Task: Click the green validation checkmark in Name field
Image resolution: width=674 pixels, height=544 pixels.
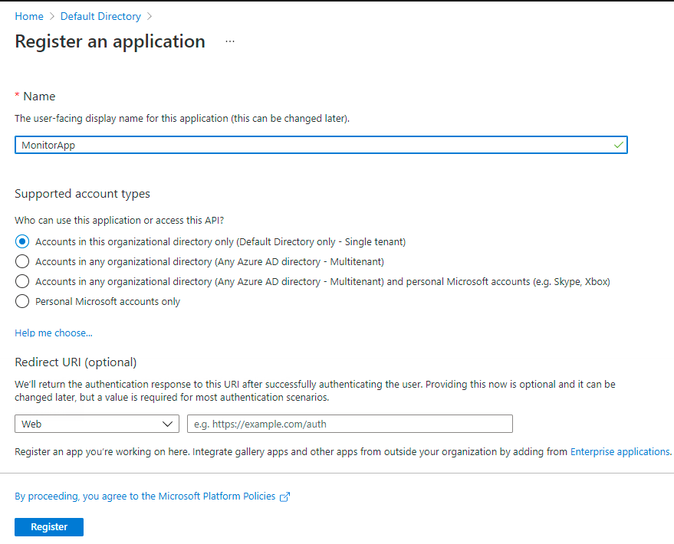Action: 619,145
